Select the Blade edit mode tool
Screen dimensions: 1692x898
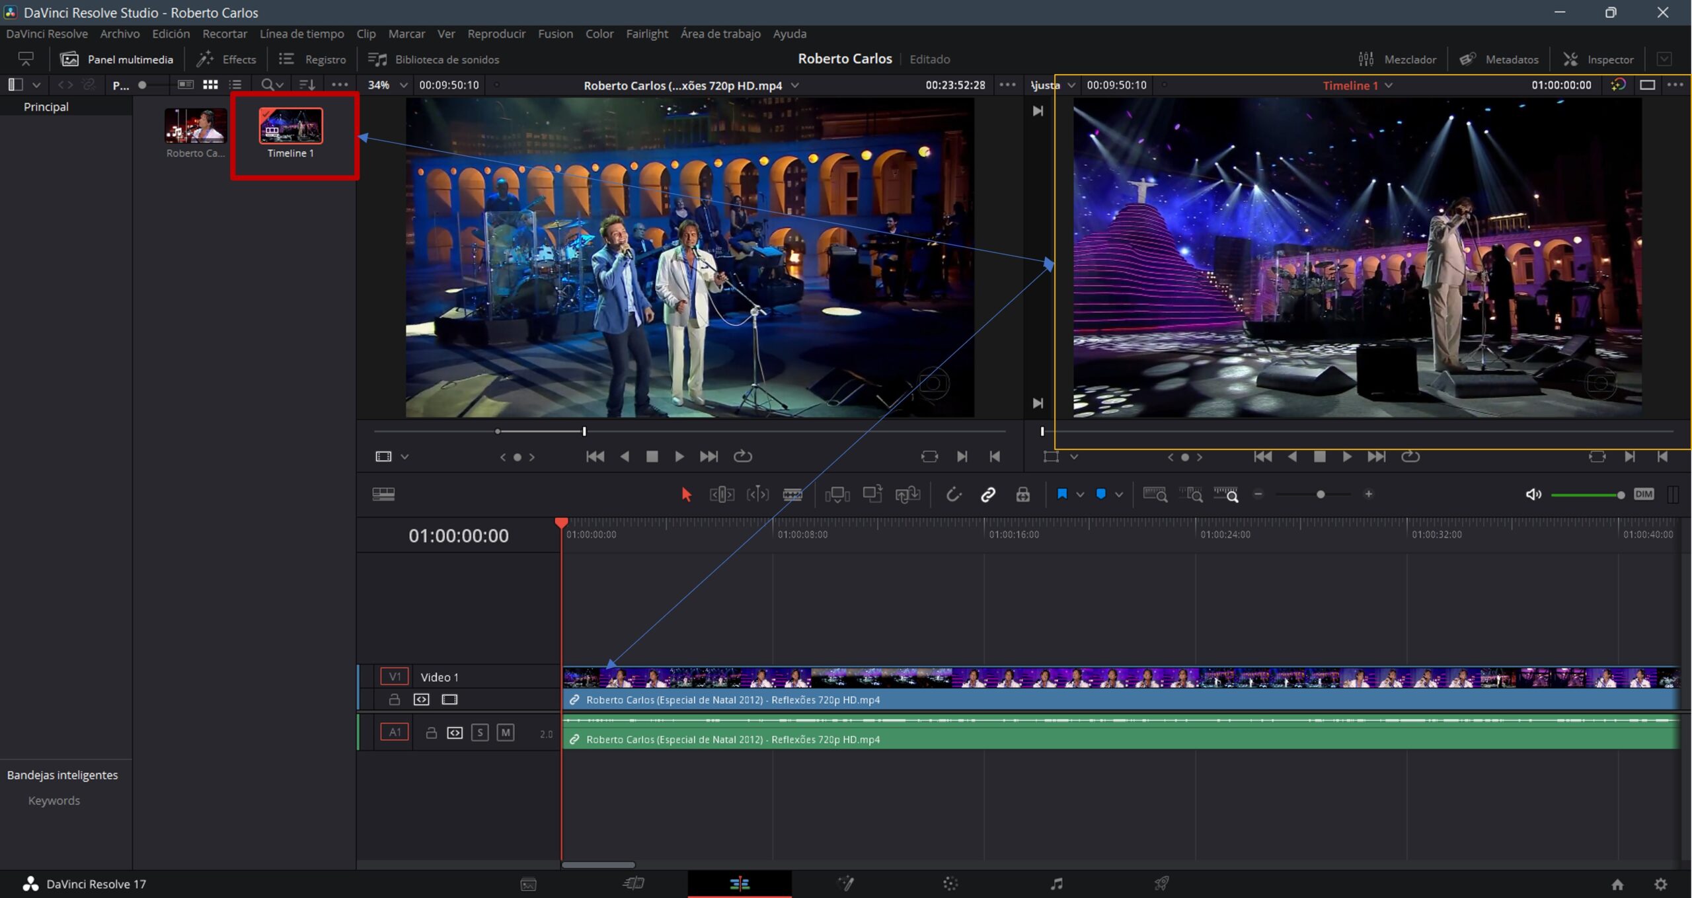coord(793,494)
